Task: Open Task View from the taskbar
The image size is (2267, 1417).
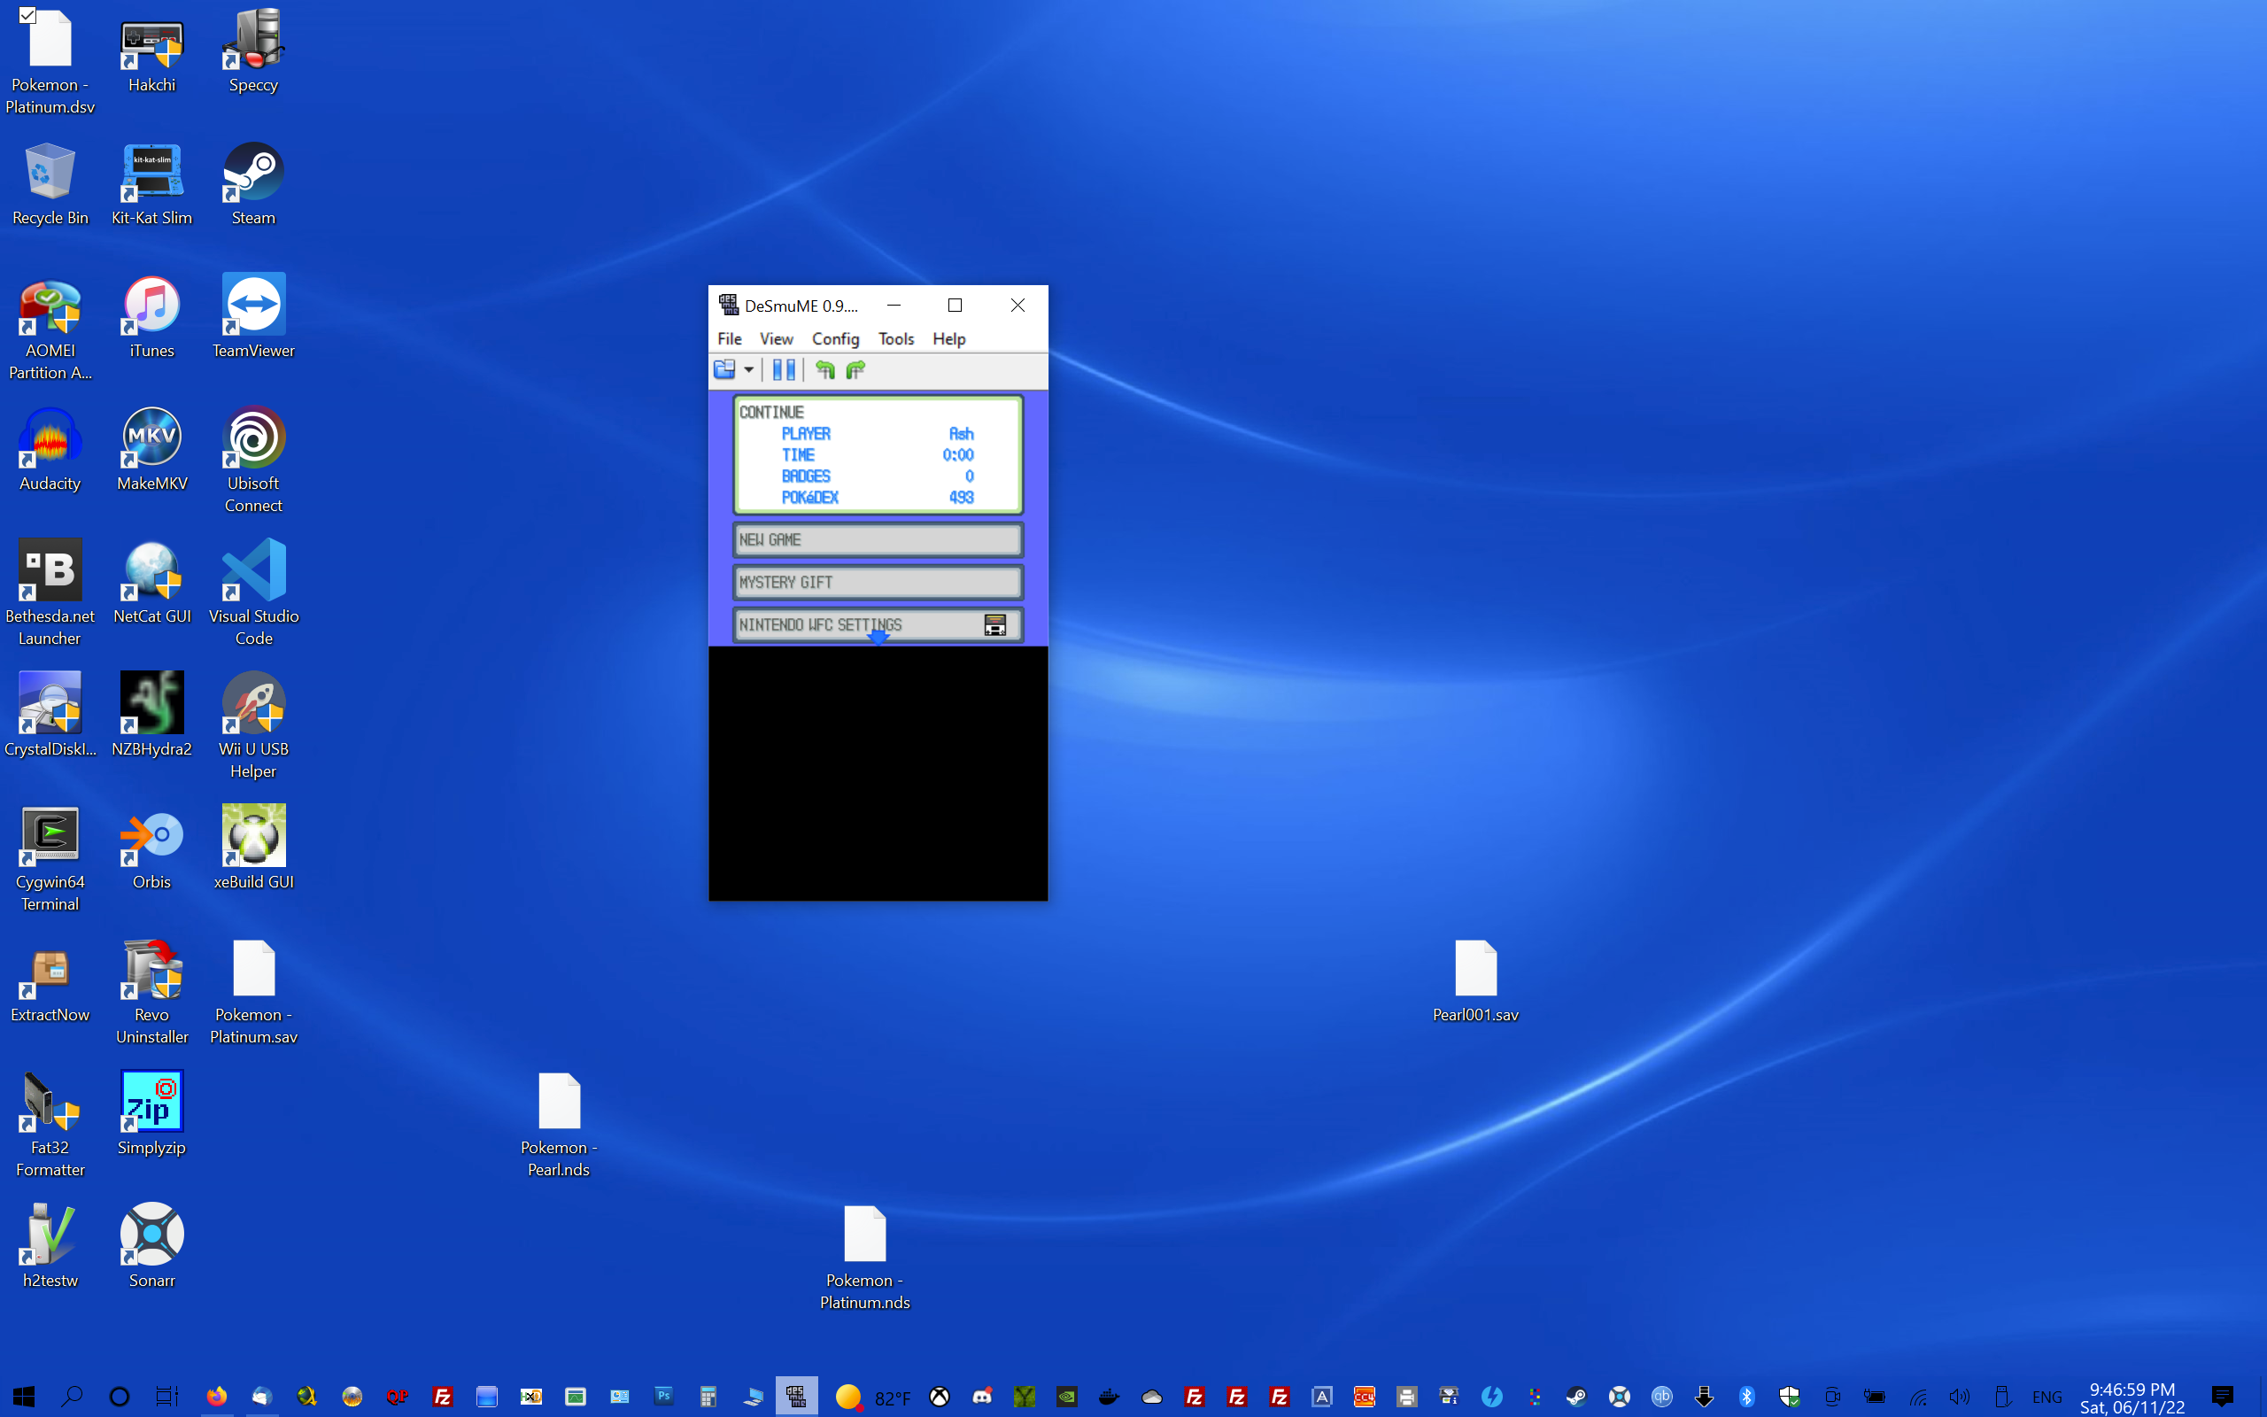Action: [x=166, y=1397]
